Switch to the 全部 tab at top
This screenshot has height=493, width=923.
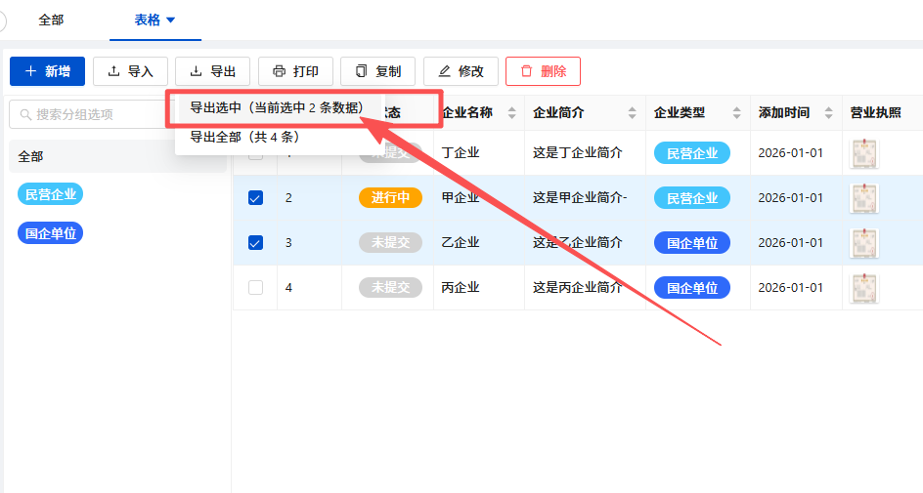(x=51, y=20)
